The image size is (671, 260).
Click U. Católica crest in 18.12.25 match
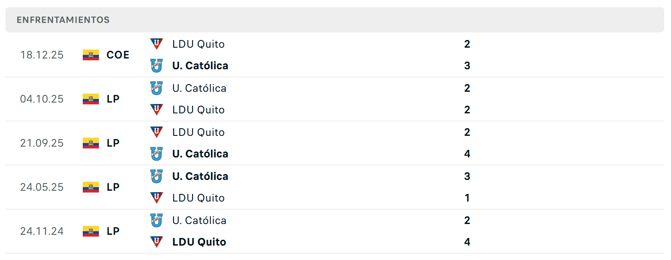coord(157,66)
